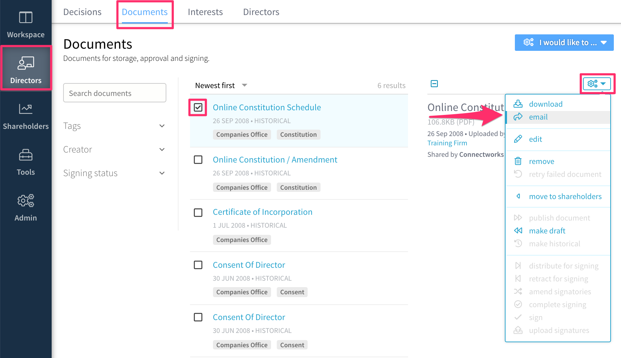This screenshot has width=621, height=358.
Task: Choose download from the actions menu
Action: coord(558,104)
